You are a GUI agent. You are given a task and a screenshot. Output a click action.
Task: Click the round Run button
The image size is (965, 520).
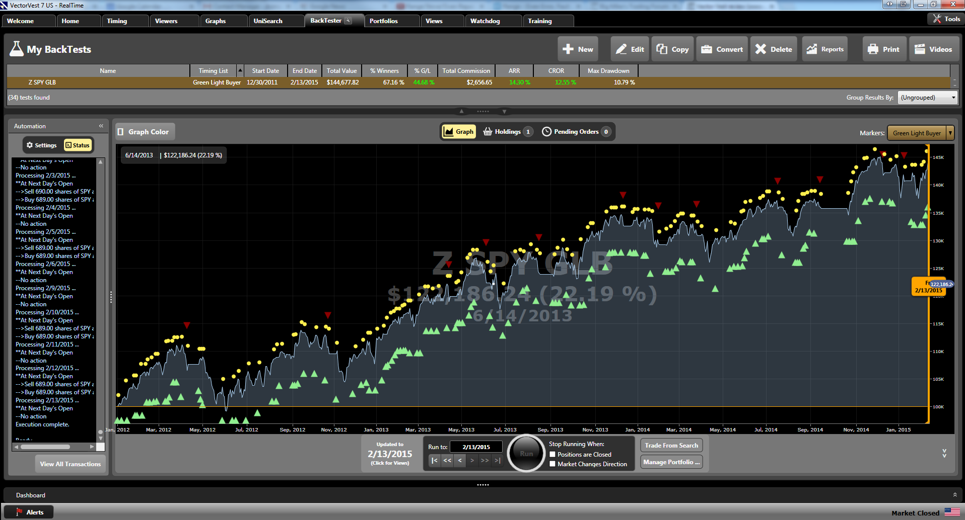tap(526, 453)
